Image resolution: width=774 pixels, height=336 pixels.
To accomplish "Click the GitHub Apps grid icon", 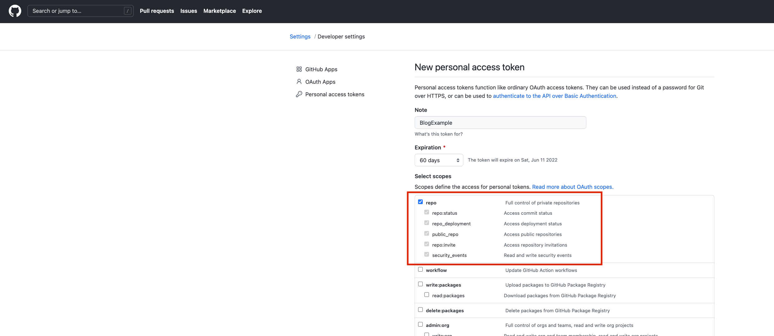I will pyautogui.click(x=299, y=69).
